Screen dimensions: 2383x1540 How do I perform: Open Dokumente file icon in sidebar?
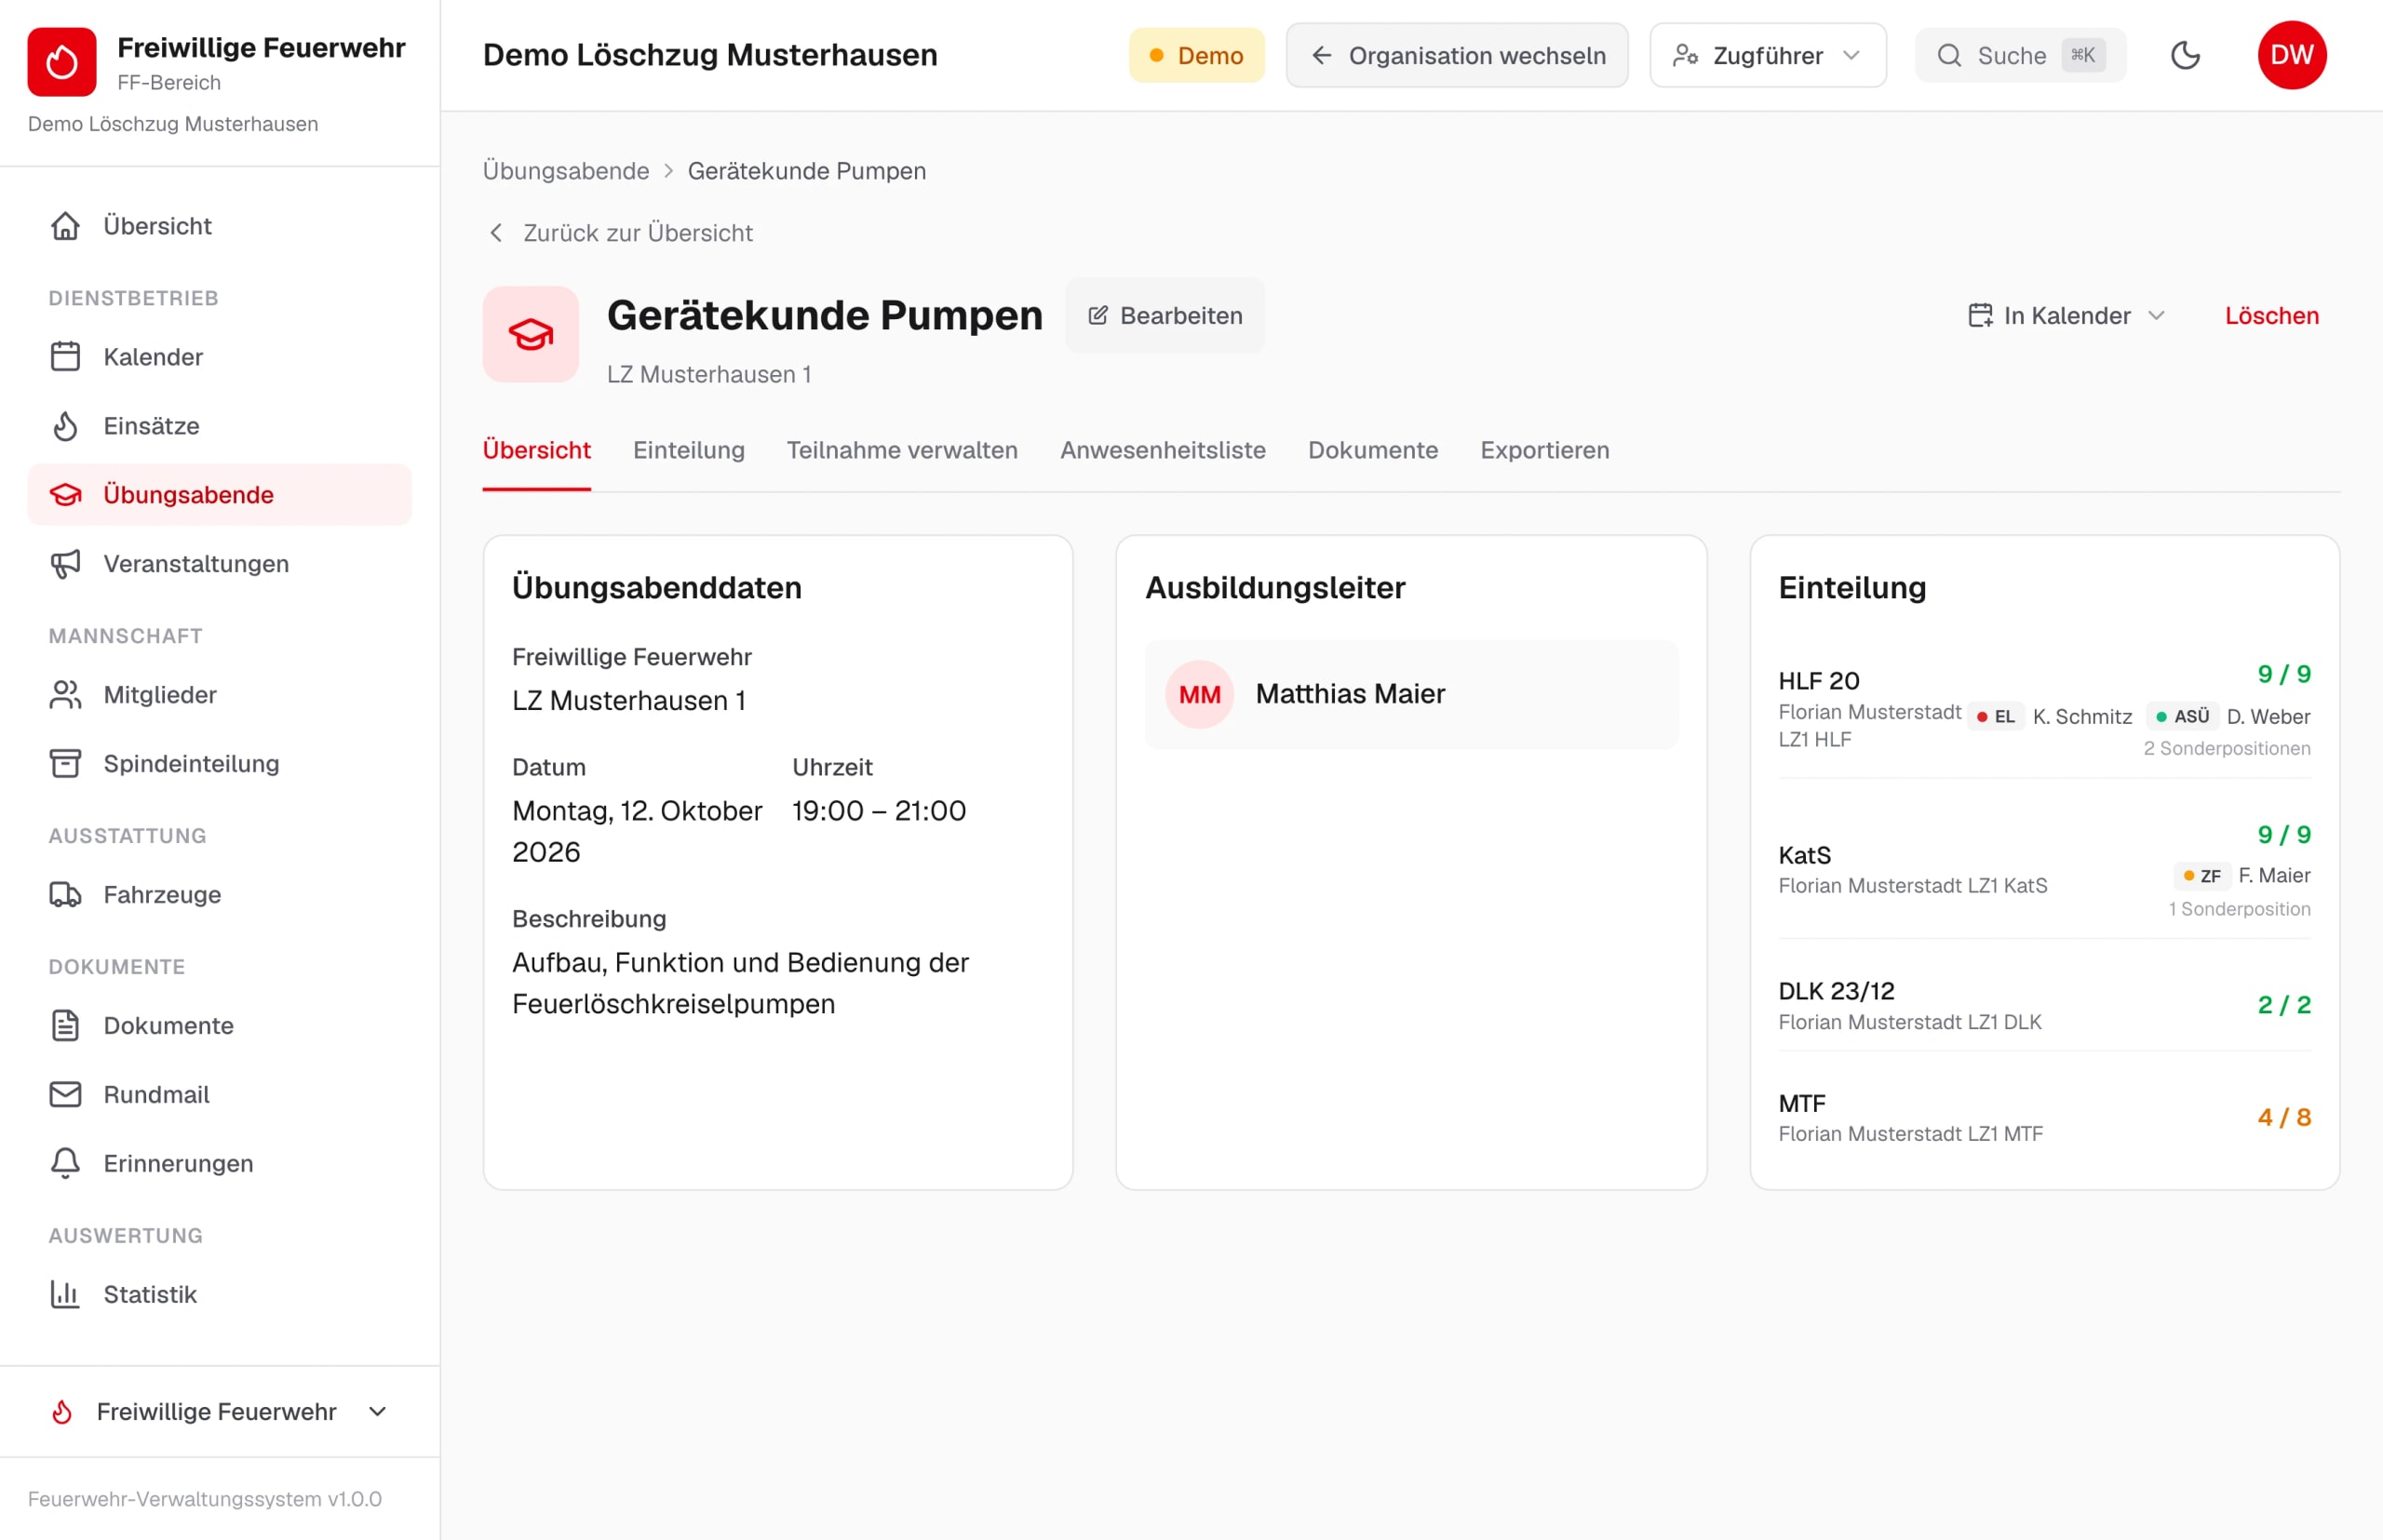[x=66, y=1026]
